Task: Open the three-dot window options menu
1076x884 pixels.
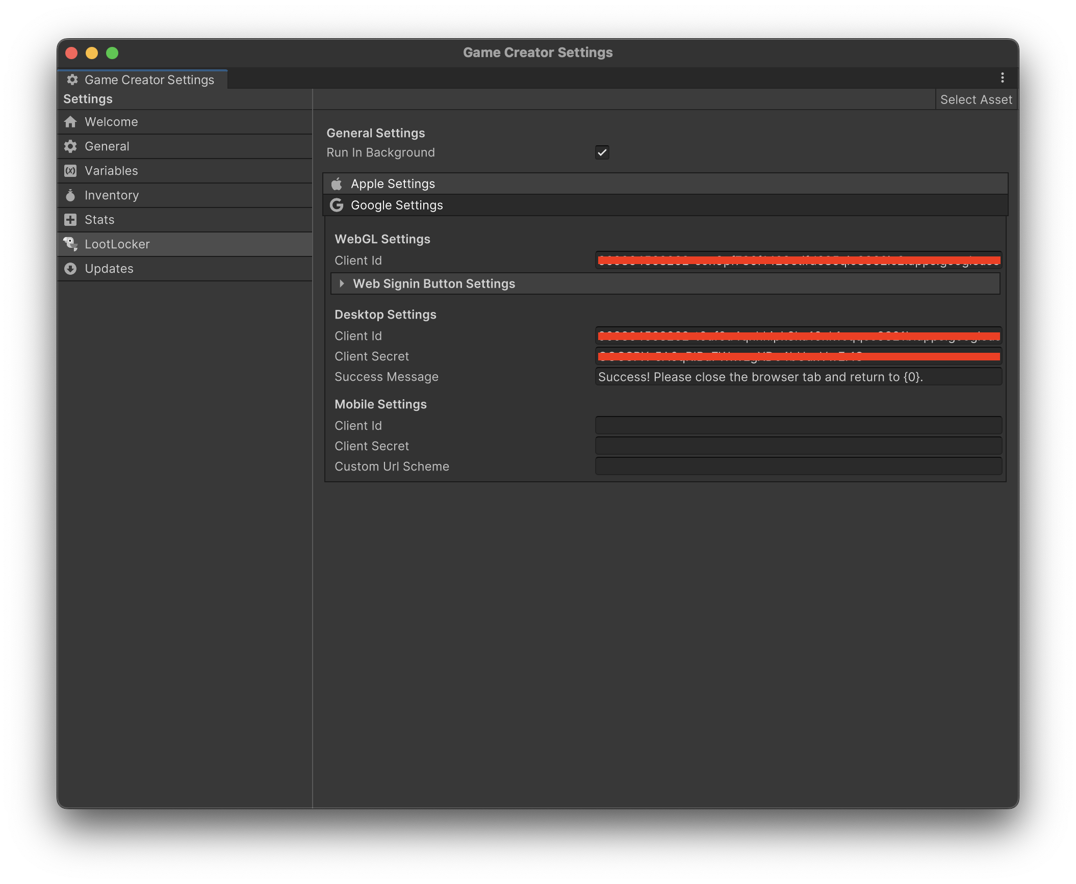Action: (1002, 77)
